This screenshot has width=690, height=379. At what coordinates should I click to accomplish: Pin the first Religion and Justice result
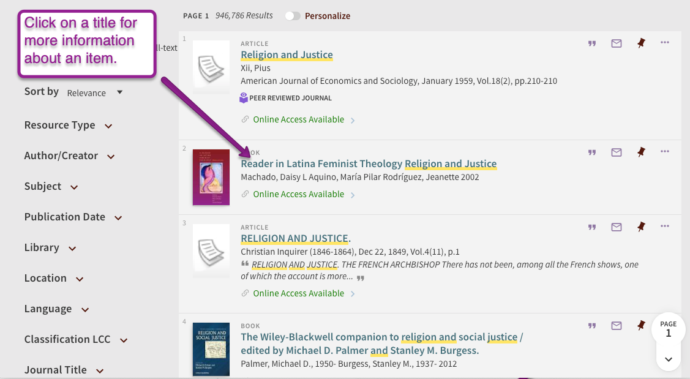641,43
